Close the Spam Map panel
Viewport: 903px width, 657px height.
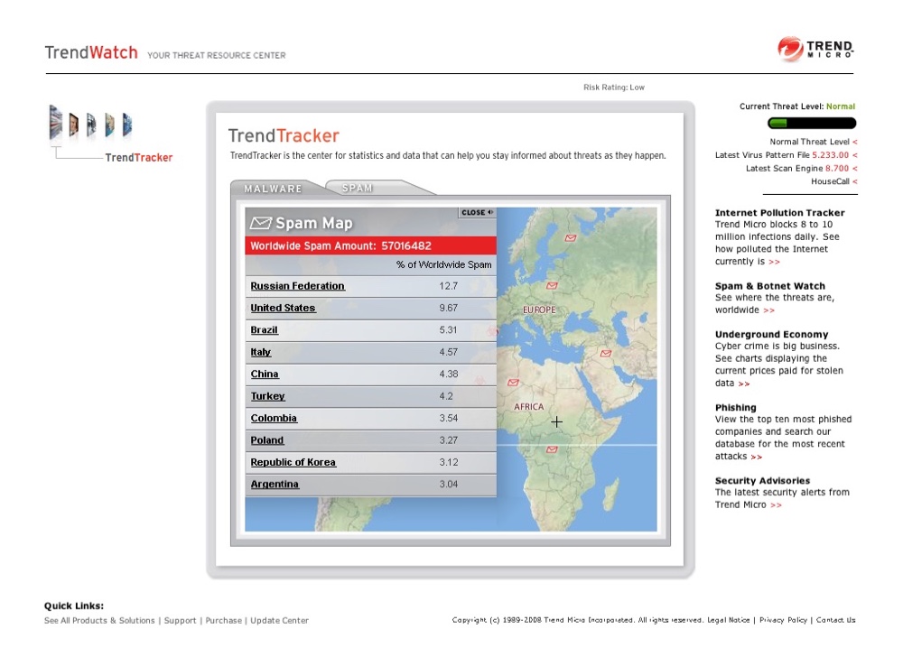point(476,213)
